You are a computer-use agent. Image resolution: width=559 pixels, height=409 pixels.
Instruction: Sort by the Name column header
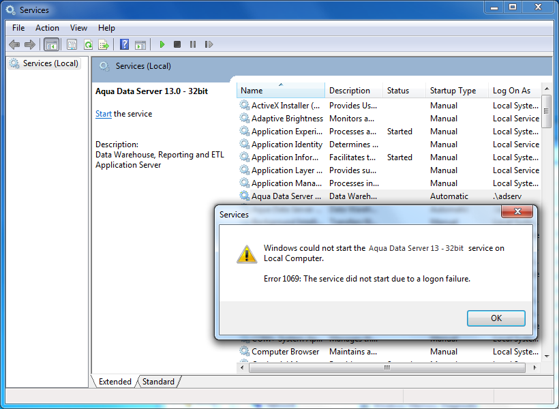(281, 91)
